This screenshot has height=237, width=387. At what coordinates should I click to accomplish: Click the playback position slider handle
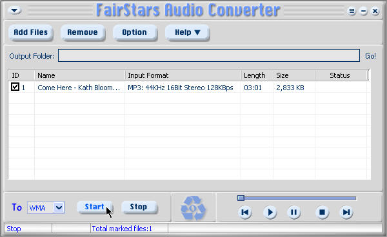tap(241, 198)
